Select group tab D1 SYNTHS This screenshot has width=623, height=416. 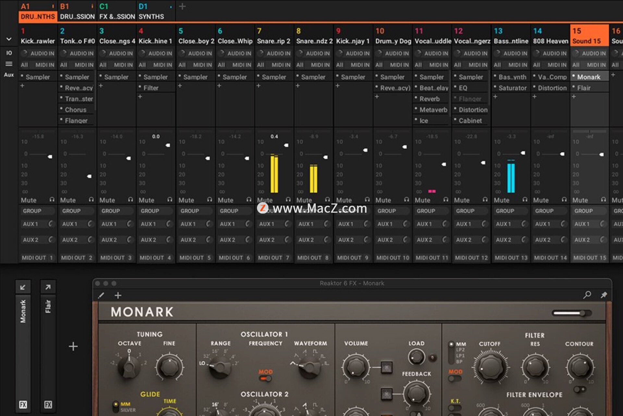point(156,11)
